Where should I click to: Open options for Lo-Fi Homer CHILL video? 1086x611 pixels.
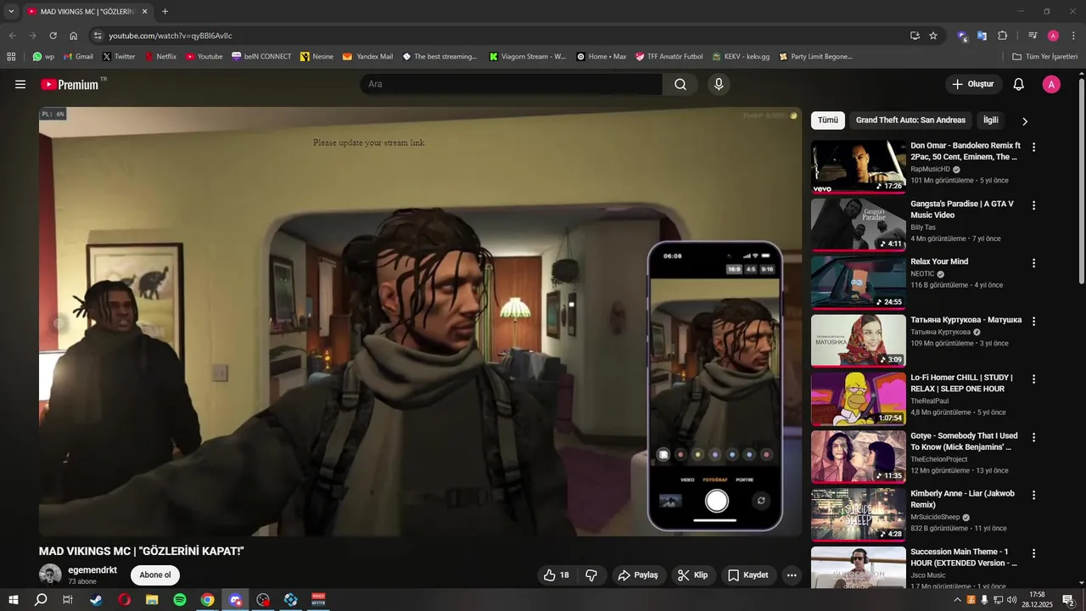point(1033,379)
